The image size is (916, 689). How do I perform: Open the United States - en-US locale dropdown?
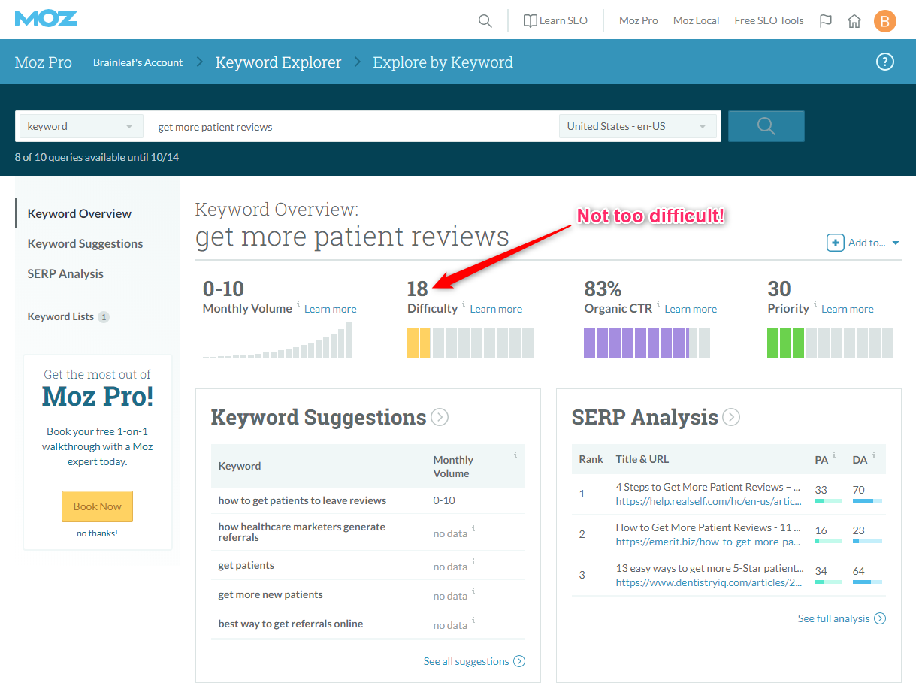coord(637,126)
